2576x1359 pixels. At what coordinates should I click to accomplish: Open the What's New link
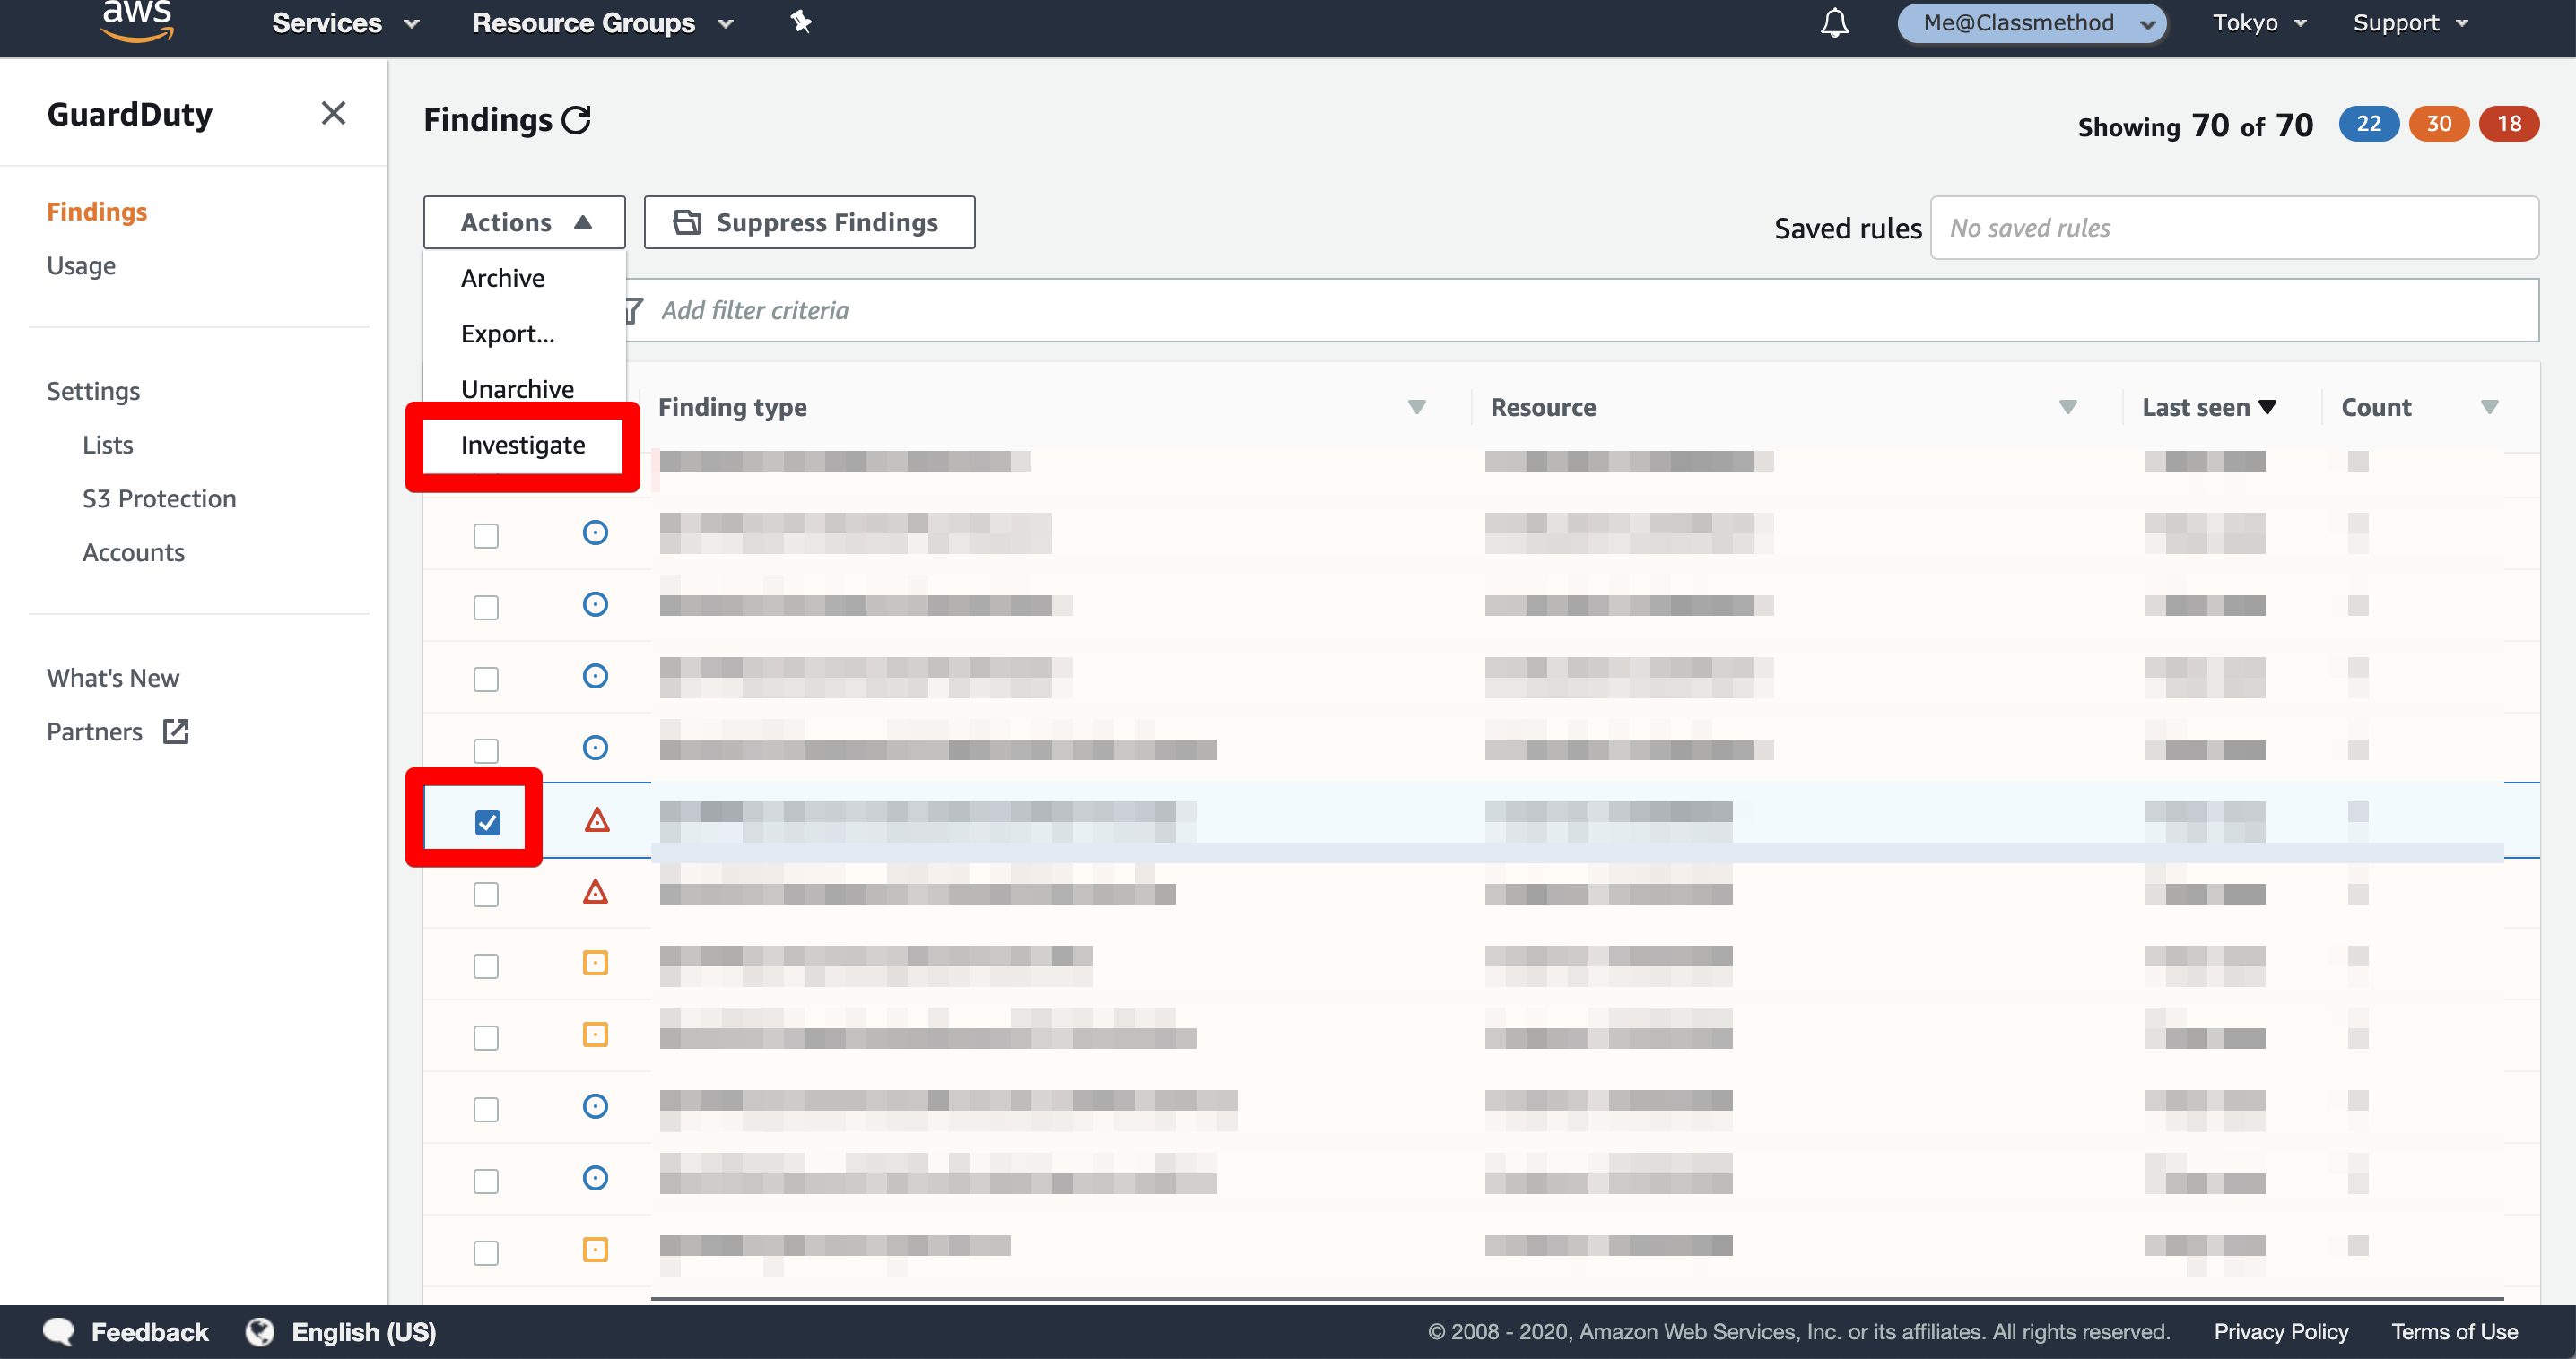[x=113, y=678]
